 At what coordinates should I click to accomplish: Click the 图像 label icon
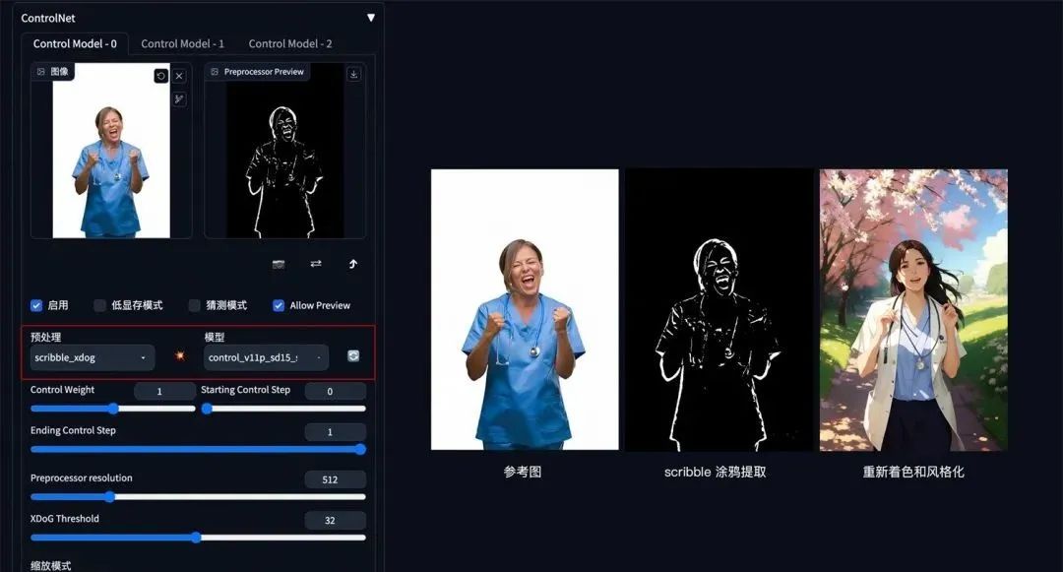pyautogui.click(x=40, y=71)
